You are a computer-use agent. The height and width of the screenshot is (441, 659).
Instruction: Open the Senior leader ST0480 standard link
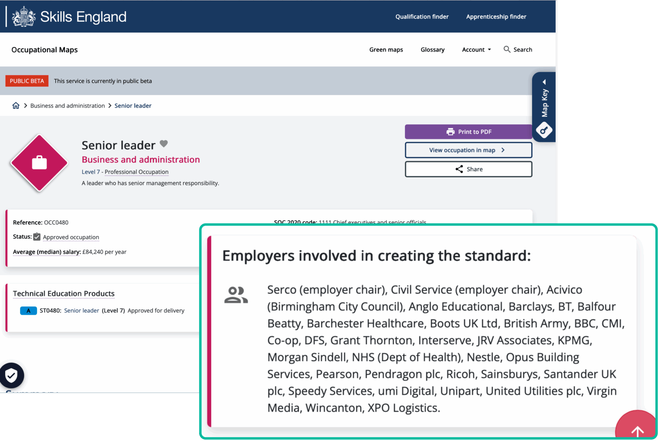pyautogui.click(x=82, y=311)
